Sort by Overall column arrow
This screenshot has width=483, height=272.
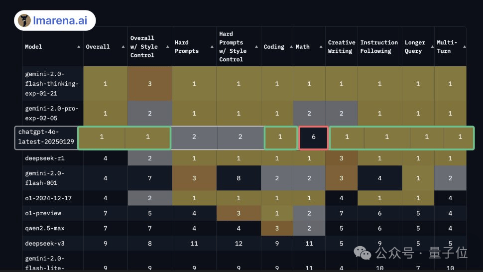(123, 46)
